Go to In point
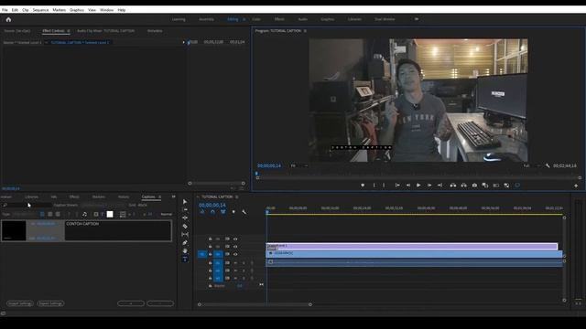The height and width of the screenshot is (329, 586). click(397, 186)
